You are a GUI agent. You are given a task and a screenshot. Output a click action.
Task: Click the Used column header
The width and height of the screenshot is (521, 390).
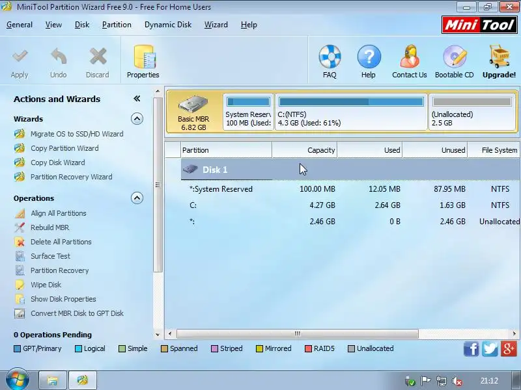pos(369,150)
